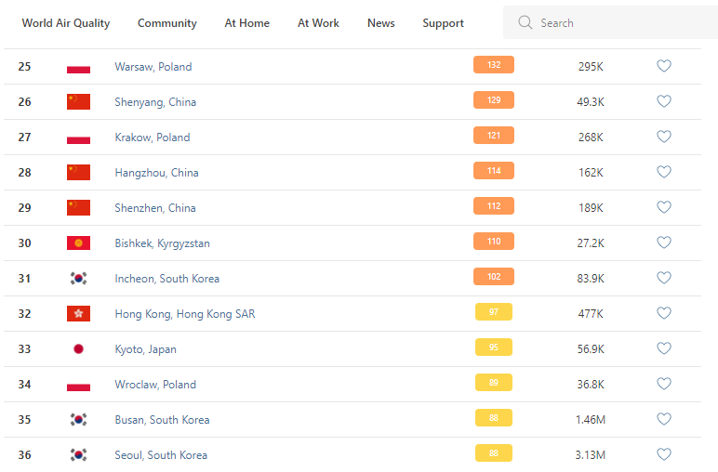This screenshot has width=718, height=472.
Task: Click the orange 132 AQI badge
Action: tap(494, 65)
